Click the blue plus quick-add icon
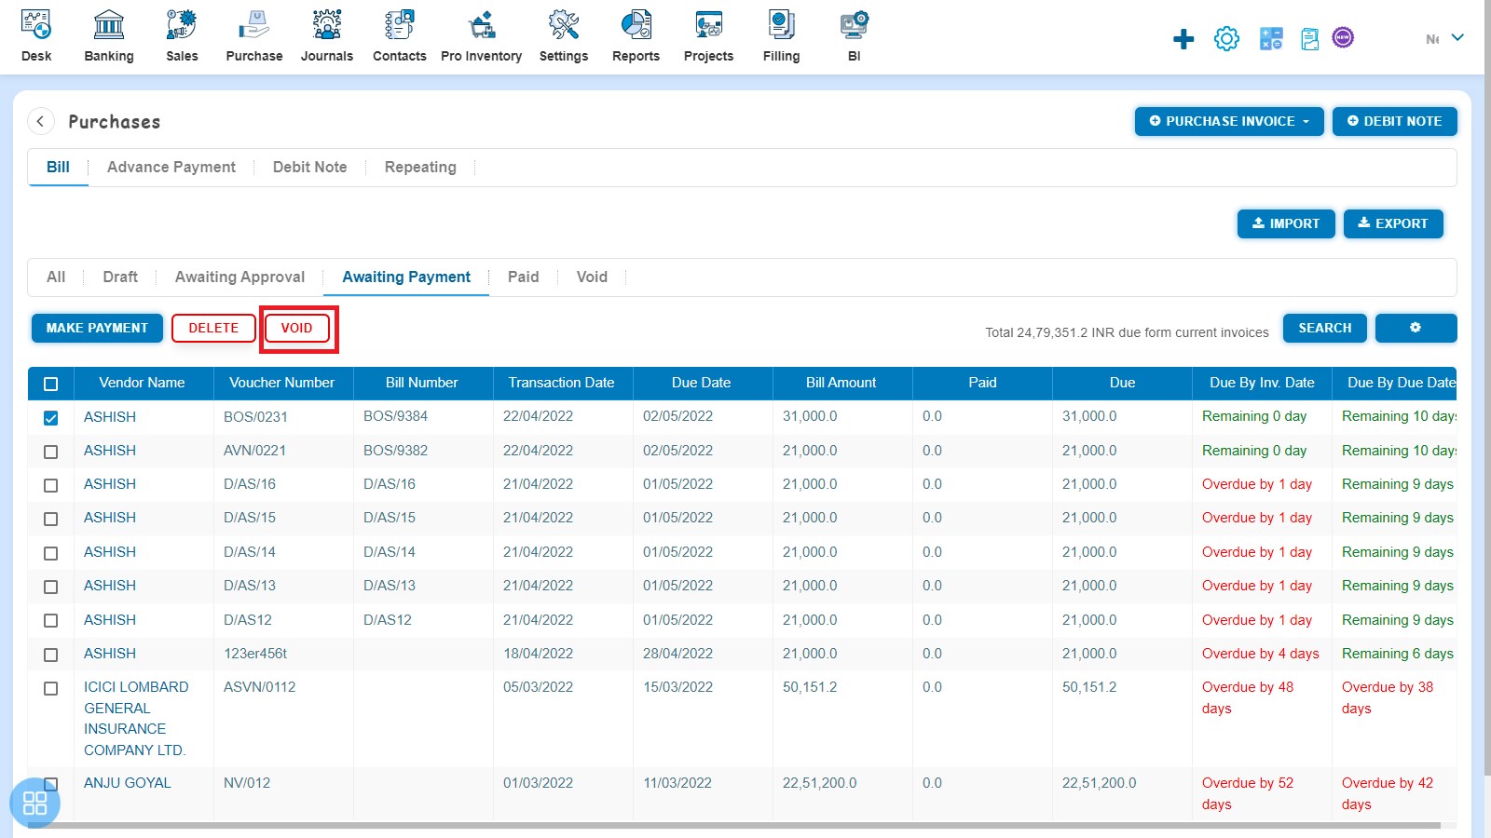Image resolution: width=1491 pixels, height=838 pixels. 1183,39
